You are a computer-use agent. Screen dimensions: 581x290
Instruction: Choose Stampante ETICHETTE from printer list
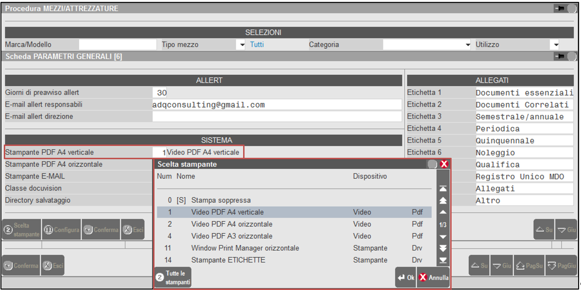228,260
